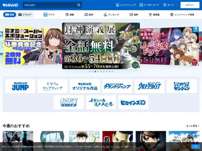
Task: Open the となりのヤングジャンプ label tile
Action: click(53, 86)
